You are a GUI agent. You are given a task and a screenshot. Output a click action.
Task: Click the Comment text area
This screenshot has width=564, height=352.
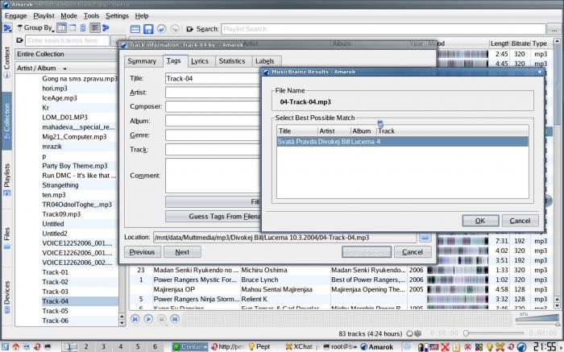(x=213, y=176)
